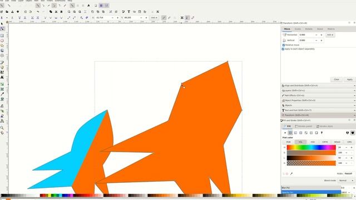The width and height of the screenshot is (356, 200).
Task: Open the Transform unit mm dropdown
Action: 330,35
